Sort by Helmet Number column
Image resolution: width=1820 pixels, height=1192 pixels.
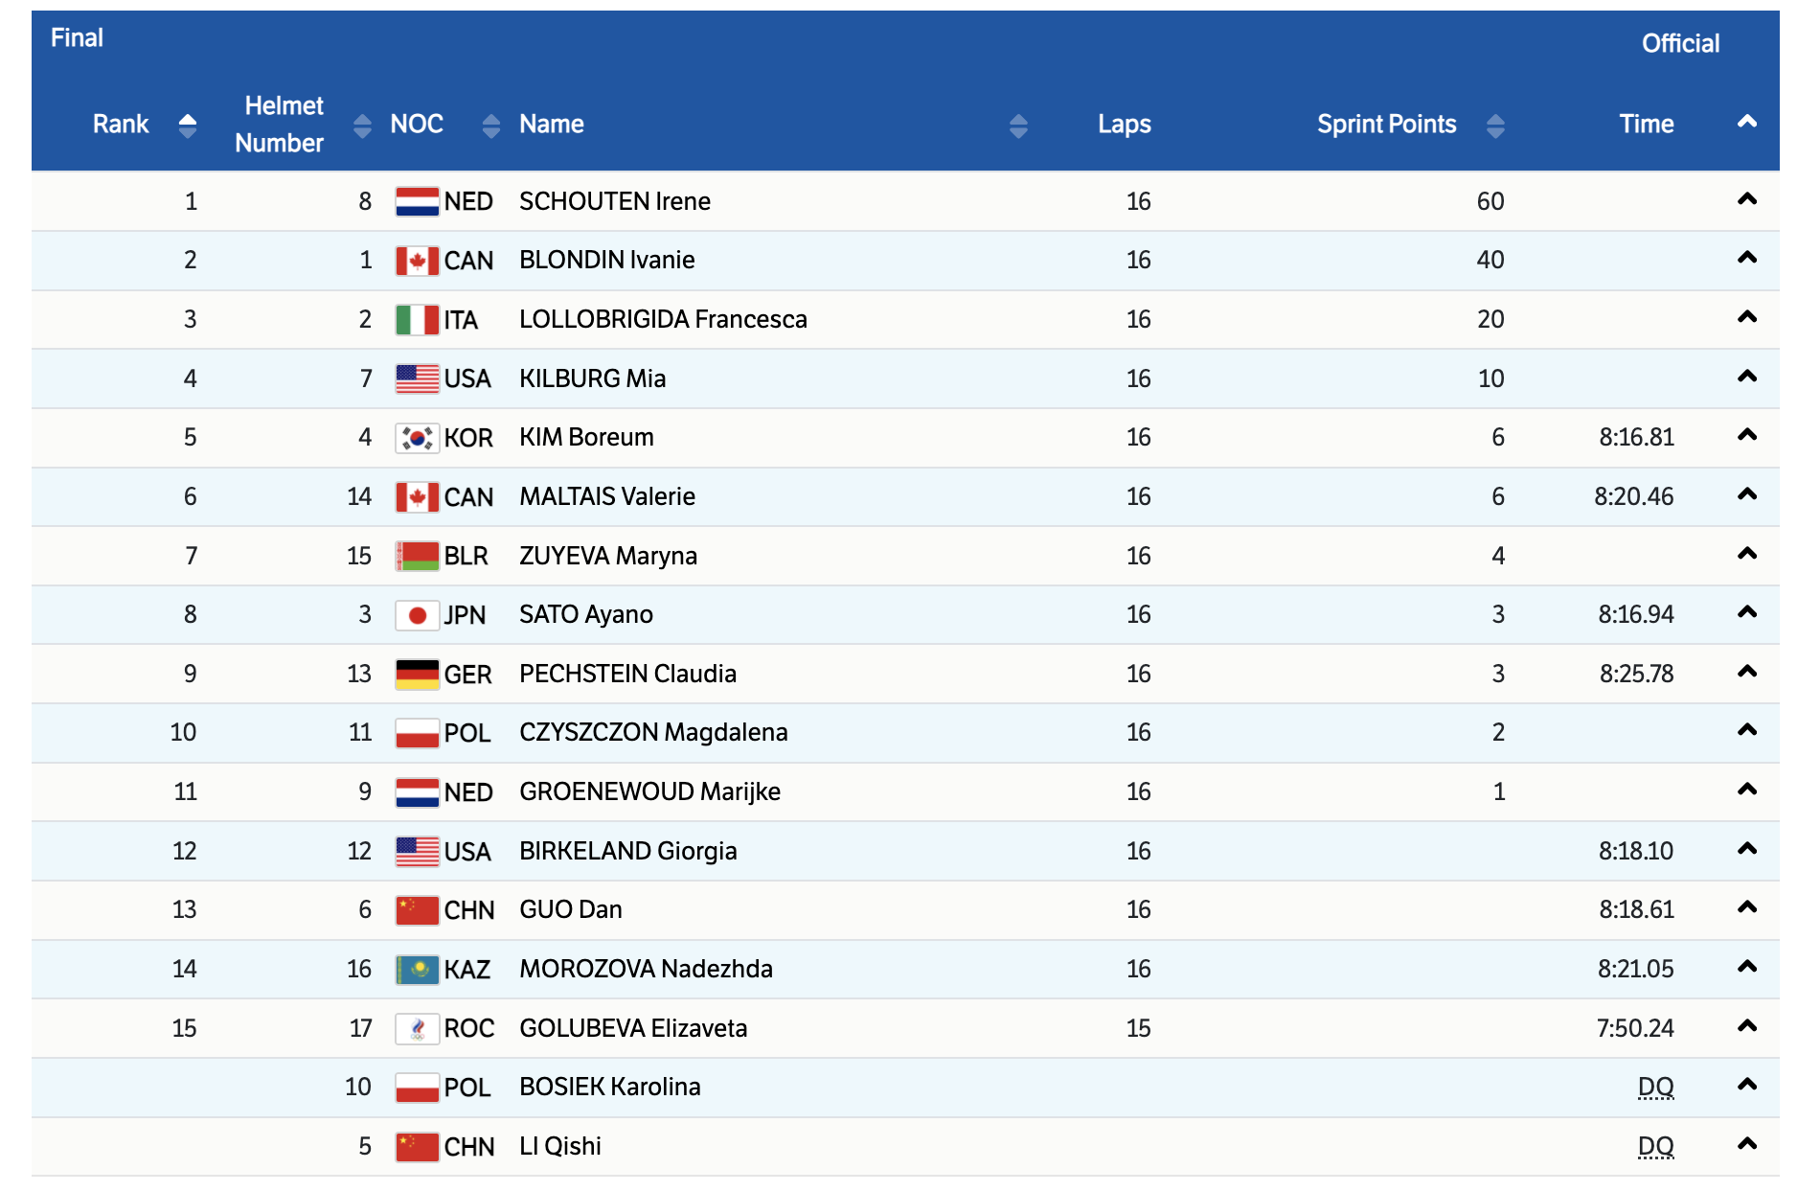click(362, 125)
